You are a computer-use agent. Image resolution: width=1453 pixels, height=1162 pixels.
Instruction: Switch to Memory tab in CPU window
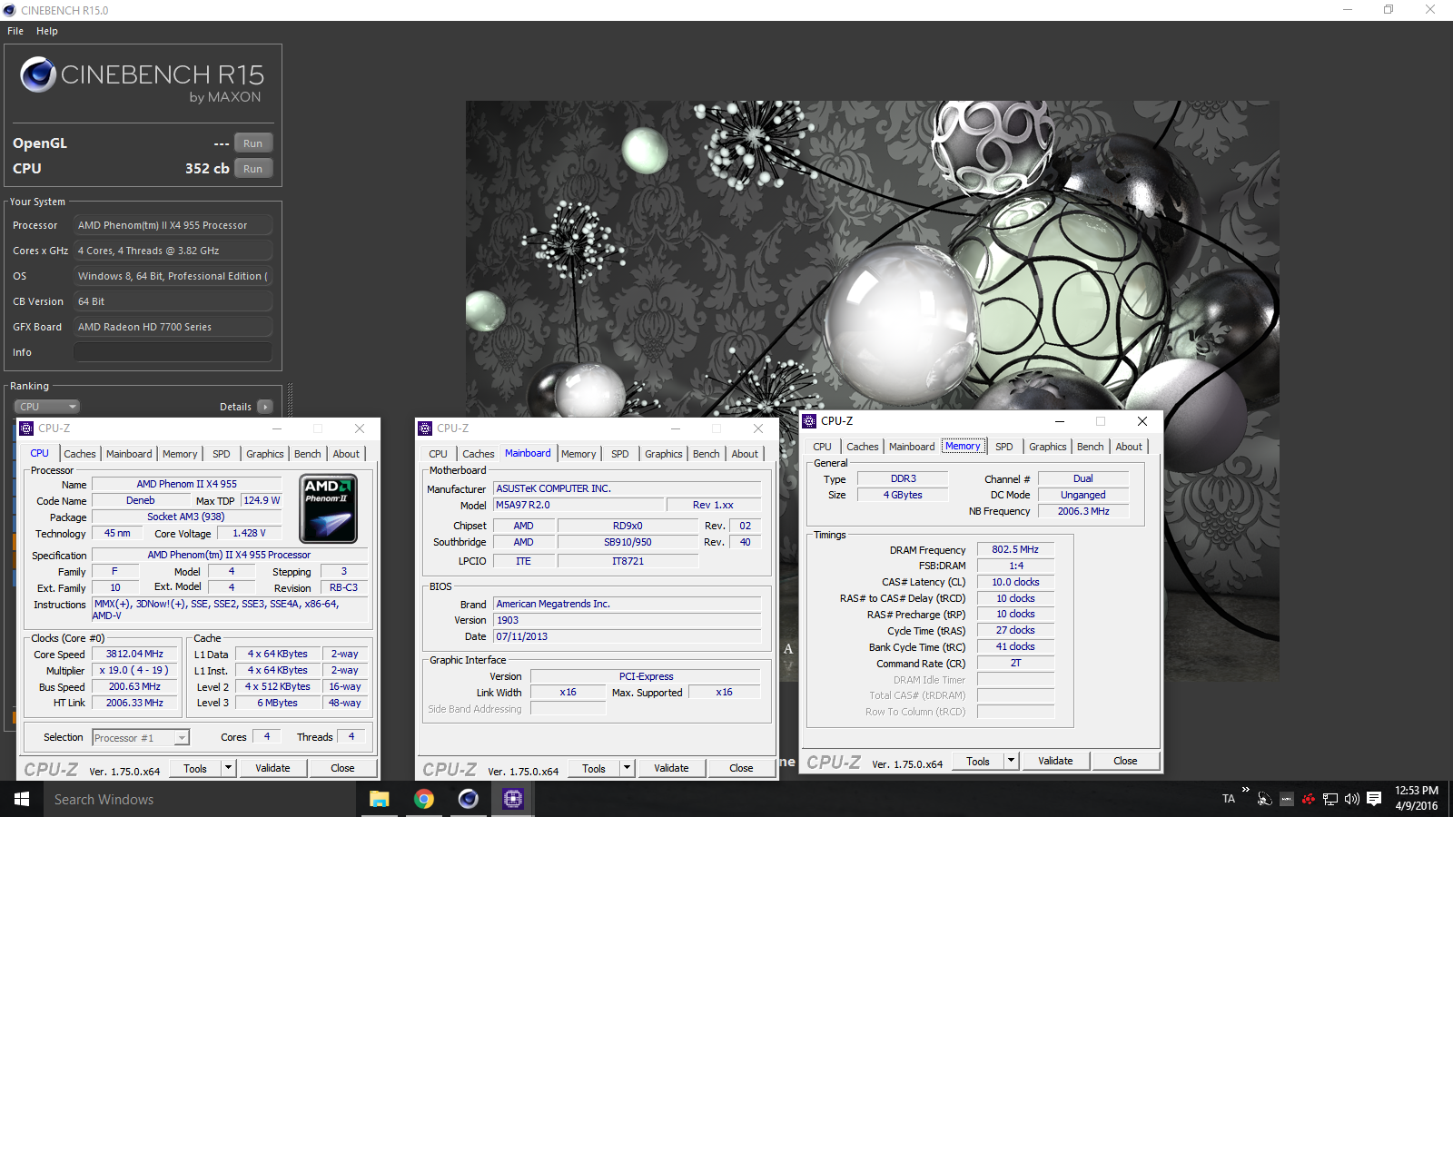(x=180, y=454)
